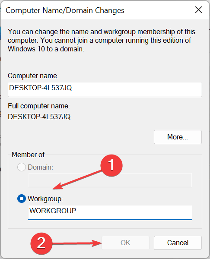Click the "Member of" group label
Viewport: 210px width, 259px height.
coord(28,155)
